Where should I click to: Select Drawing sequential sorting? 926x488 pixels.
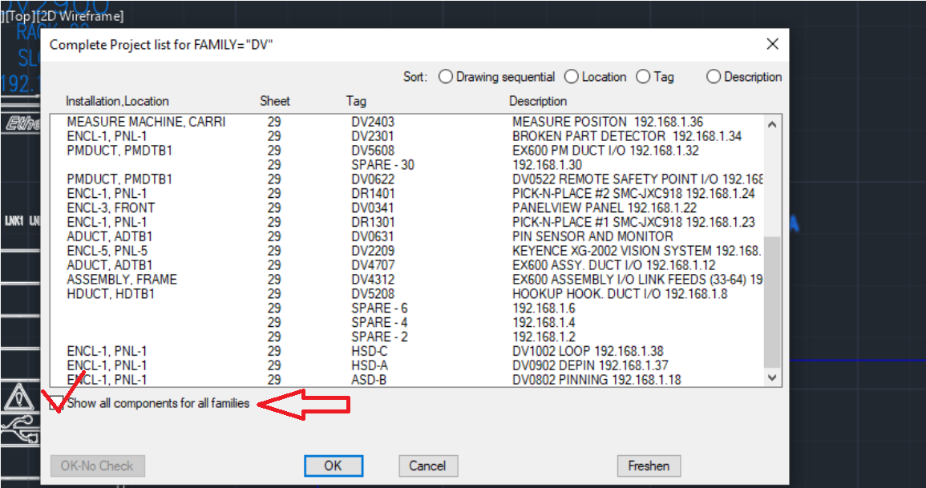click(447, 76)
